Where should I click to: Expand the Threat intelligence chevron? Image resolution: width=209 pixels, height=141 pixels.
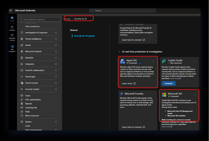56,39
